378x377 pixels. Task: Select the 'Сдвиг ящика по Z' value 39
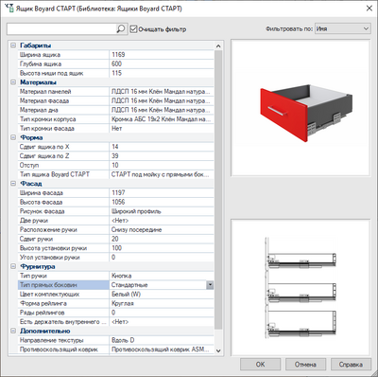click(162, 156)
